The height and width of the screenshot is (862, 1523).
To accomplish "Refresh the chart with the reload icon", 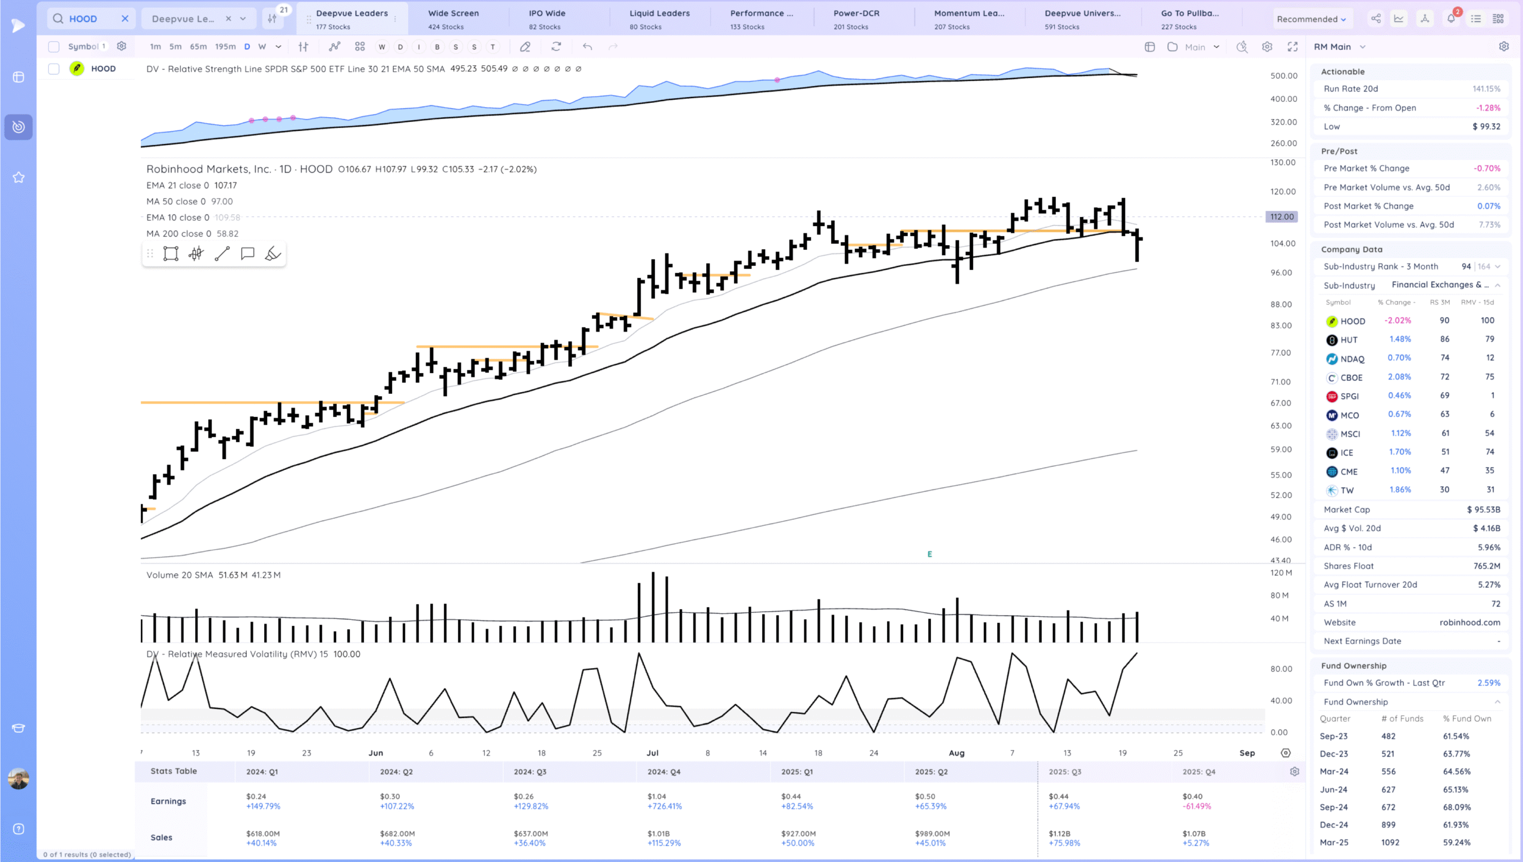I will 556,46.
